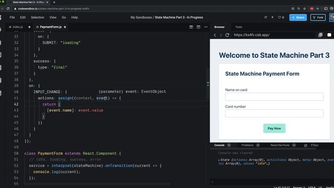Click the UTF-8 encoding status entry
Viewport: 334px width, 188px height.
pos(312,187)
